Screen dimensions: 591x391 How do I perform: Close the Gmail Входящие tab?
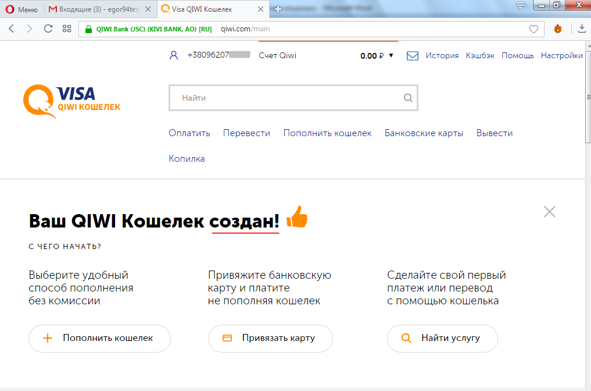point(148,9)
